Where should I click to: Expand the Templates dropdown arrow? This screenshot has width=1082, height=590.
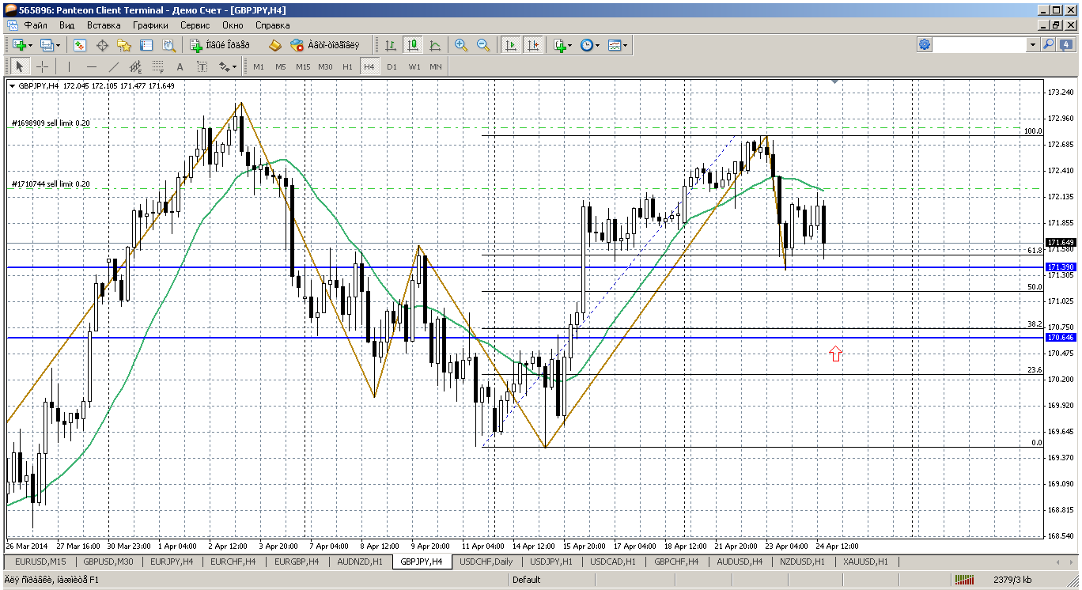pyautogui.click(x=626, y=45)
